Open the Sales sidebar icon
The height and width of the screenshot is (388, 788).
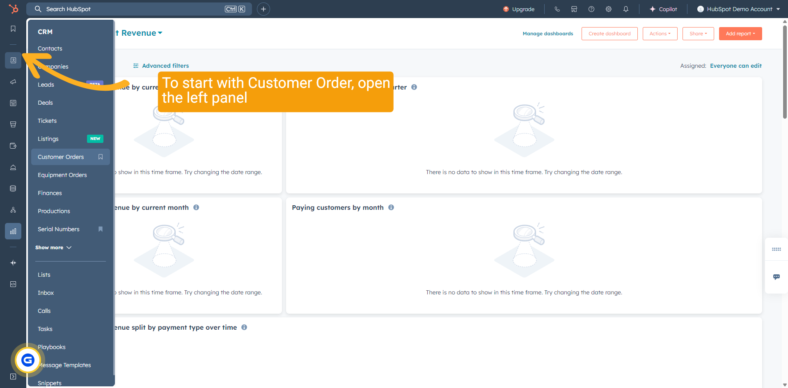point(13,124)
